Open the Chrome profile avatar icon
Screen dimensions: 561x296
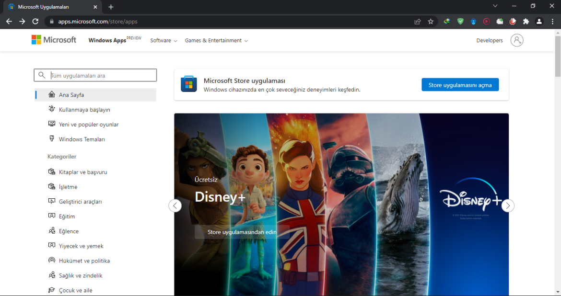539,22
